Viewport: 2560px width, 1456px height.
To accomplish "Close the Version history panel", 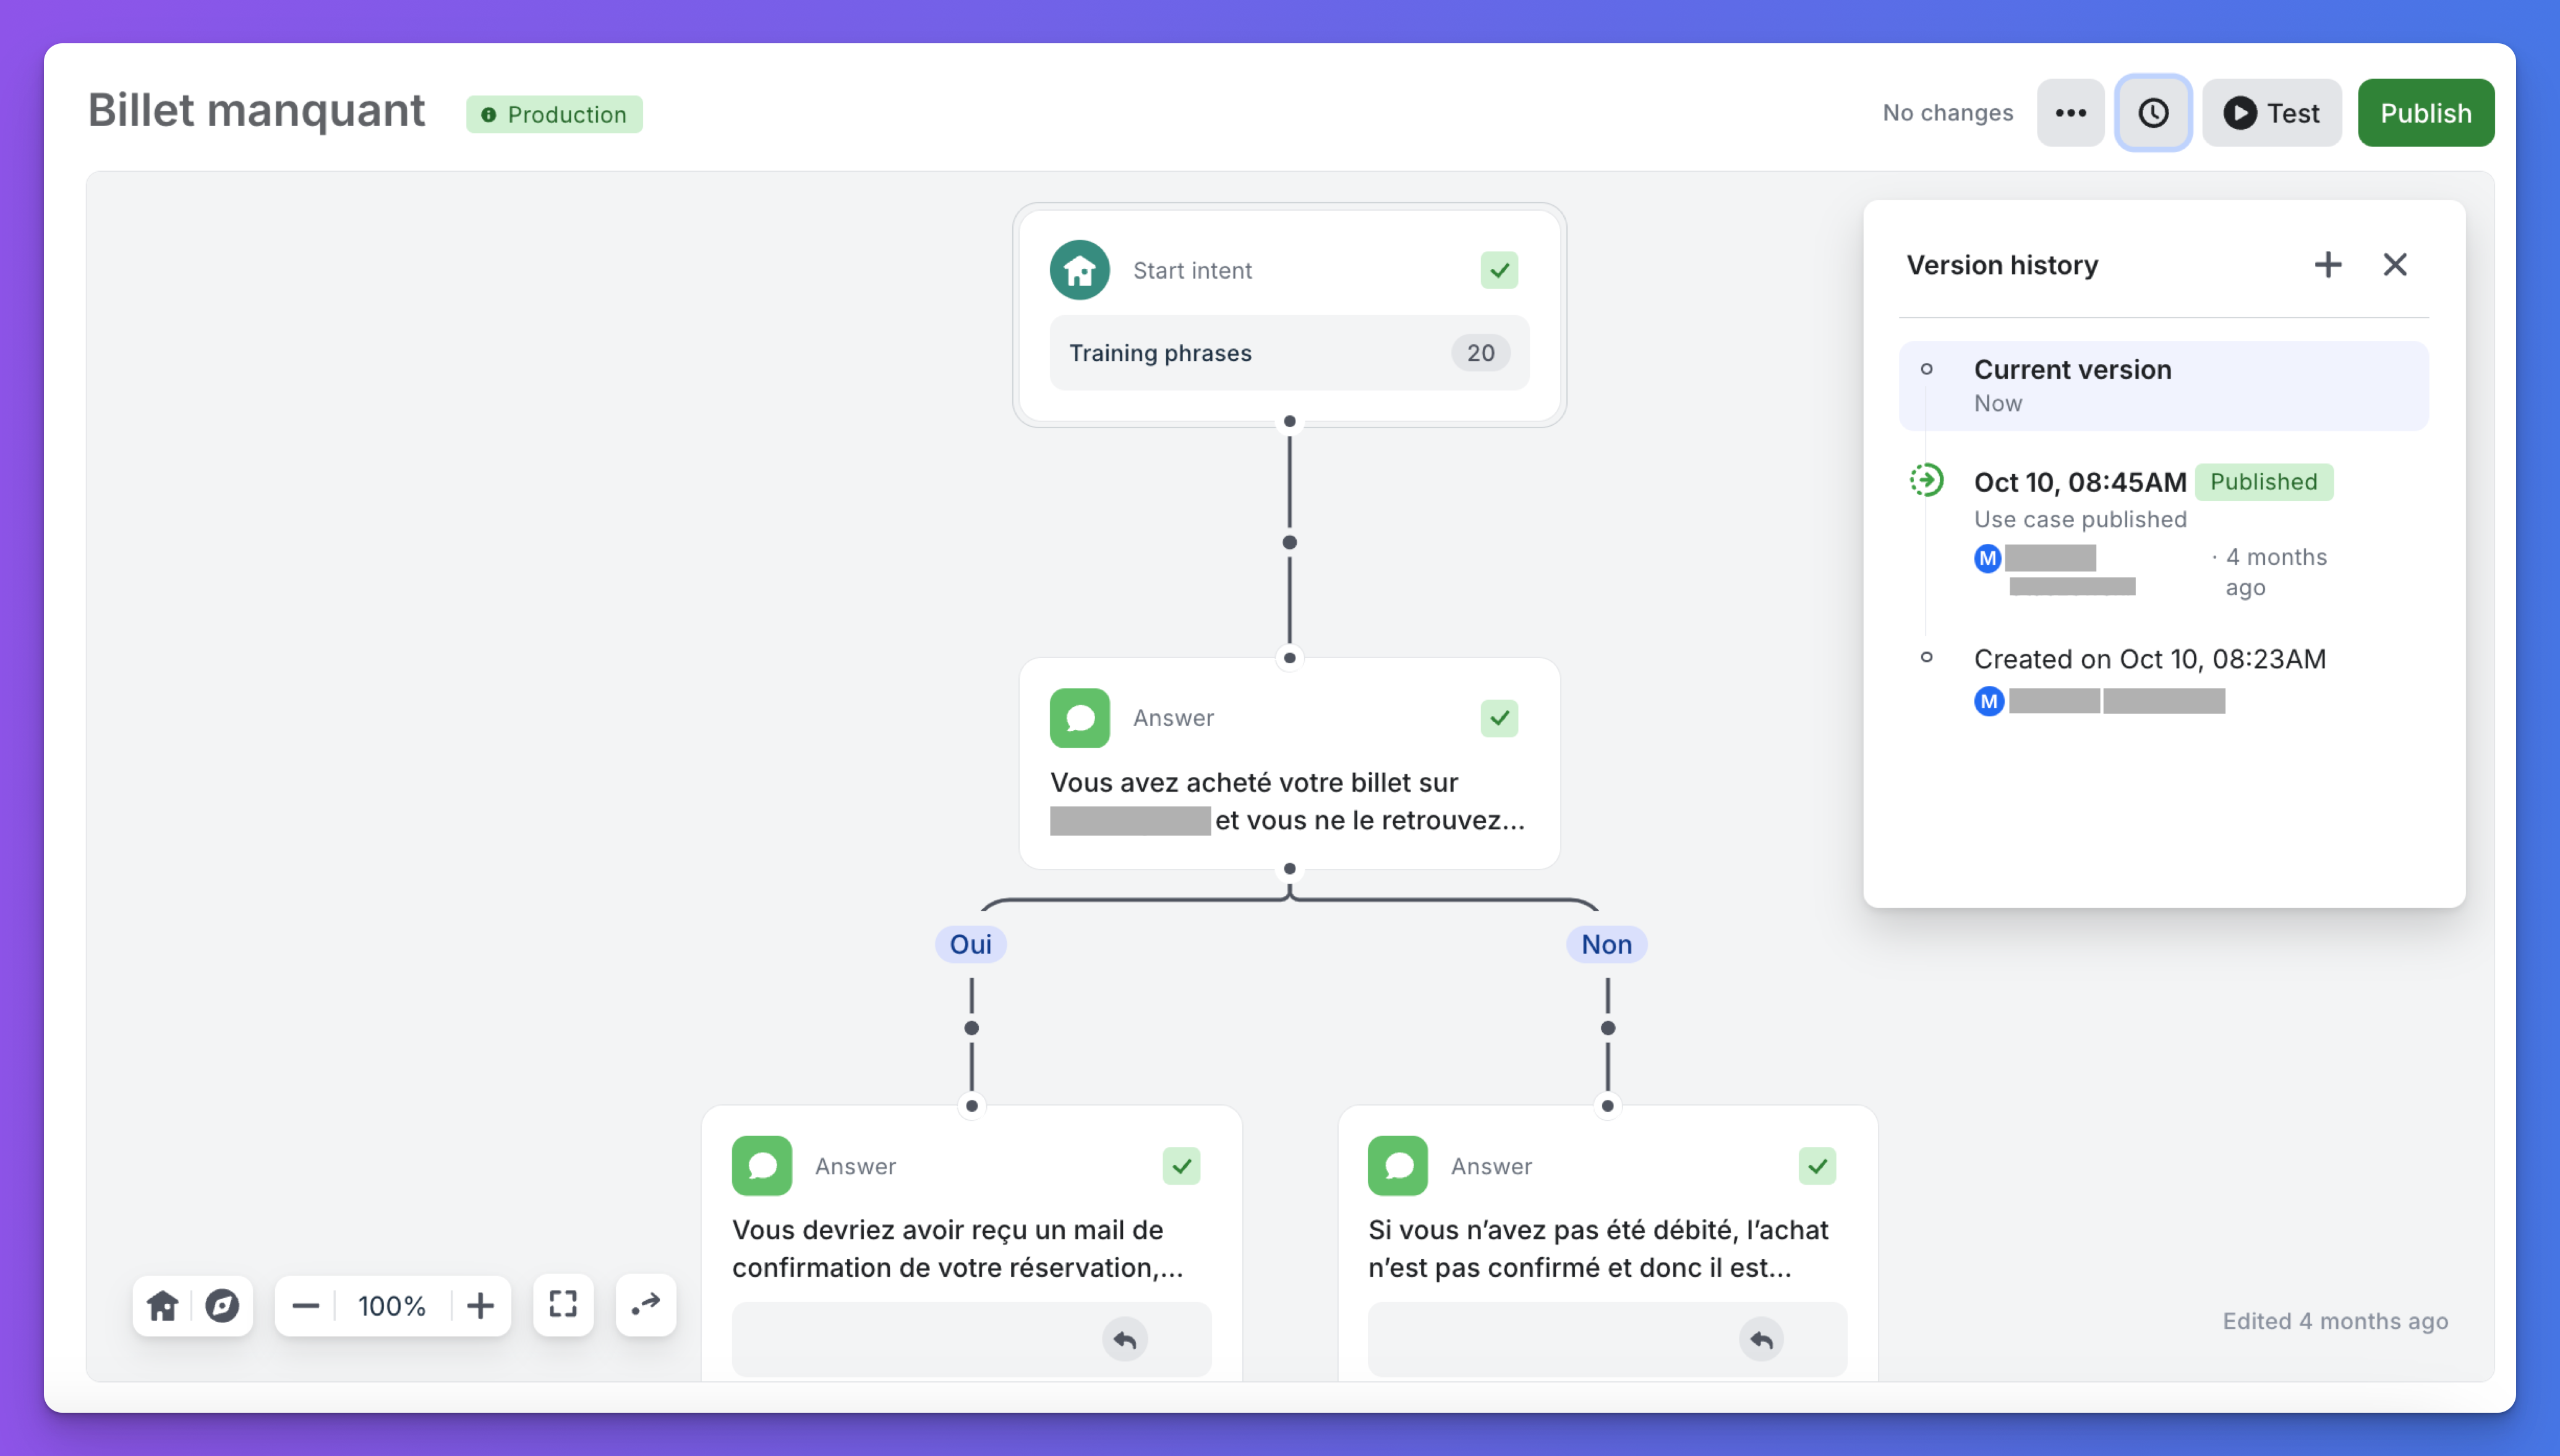I will click(2395, 265).
